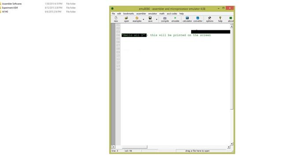Open the emulator menu
The height and width of the screenshot is (158, 282).
[x=152, y=14]
